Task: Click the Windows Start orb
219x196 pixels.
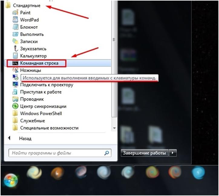Action: (x=11, y=180)
